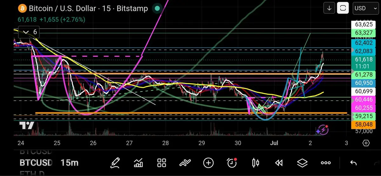The width and height of the screenshot is (381, 176).
Task: Tap the 28 date on time axis
Action: 165,143
